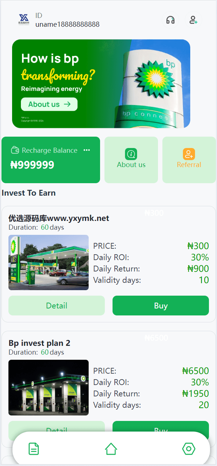Select the Bp invest plan 2 title
The width and height of the screenshot is (217, 466).
click(x=39, y=343)
